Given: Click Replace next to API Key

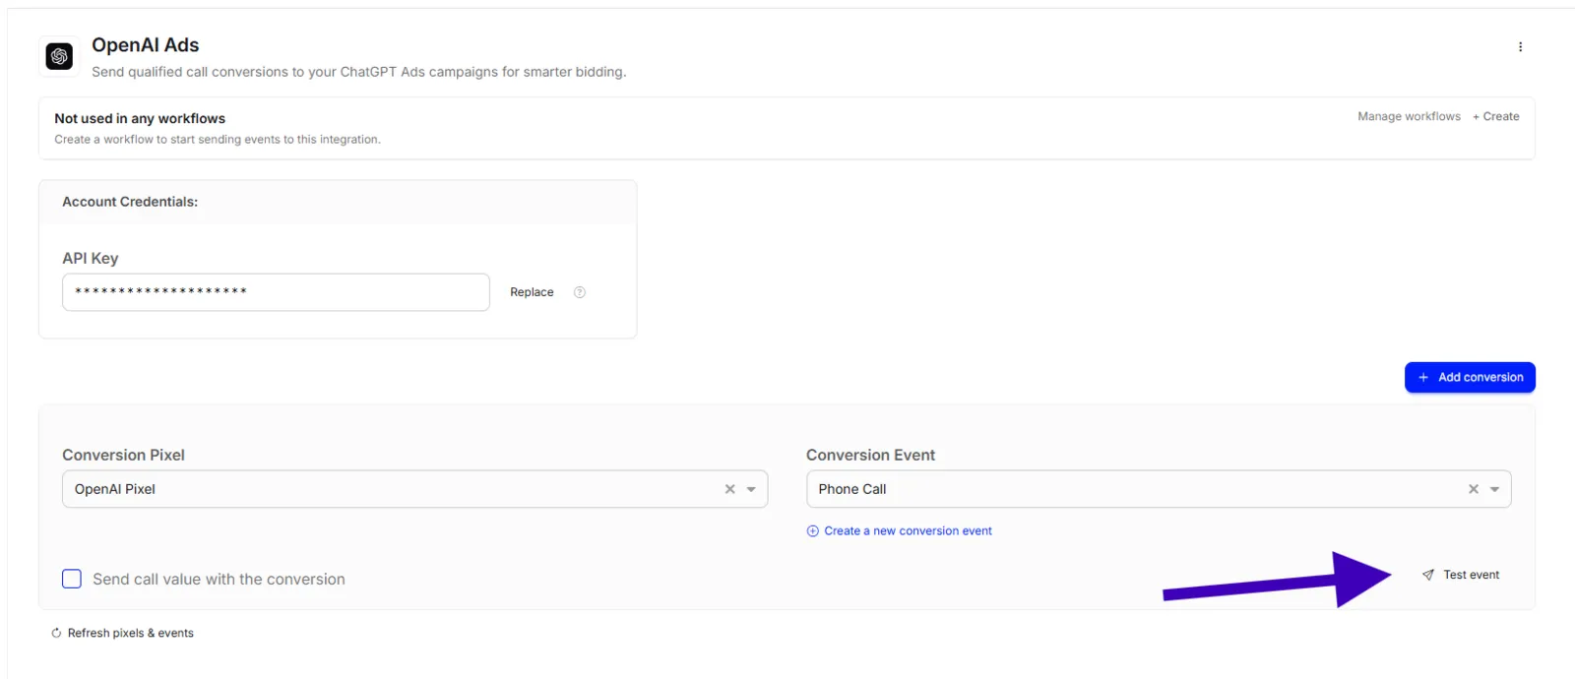Looking at the screenshot, I should coord(532,292).
